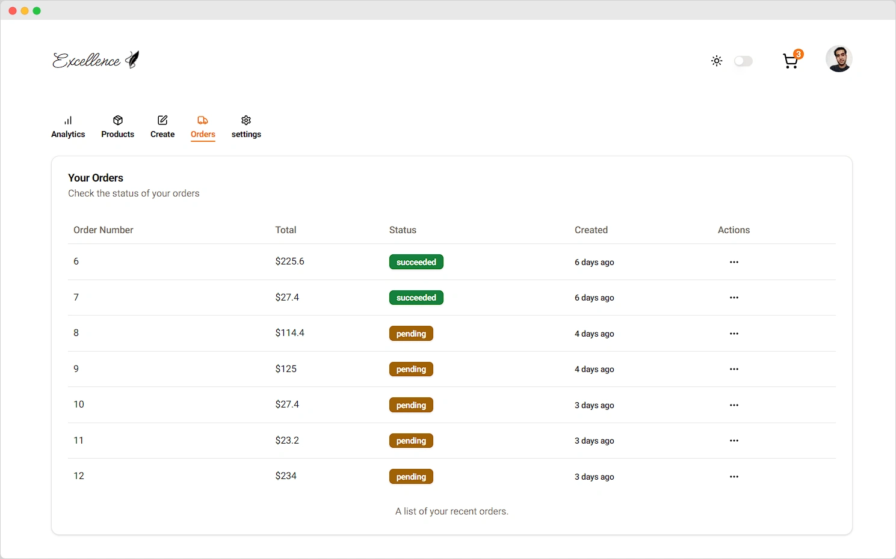Image resolution: width=896 pixels, height=559 pixels.
Task: Open the Create tab
Action: [162, 127]
